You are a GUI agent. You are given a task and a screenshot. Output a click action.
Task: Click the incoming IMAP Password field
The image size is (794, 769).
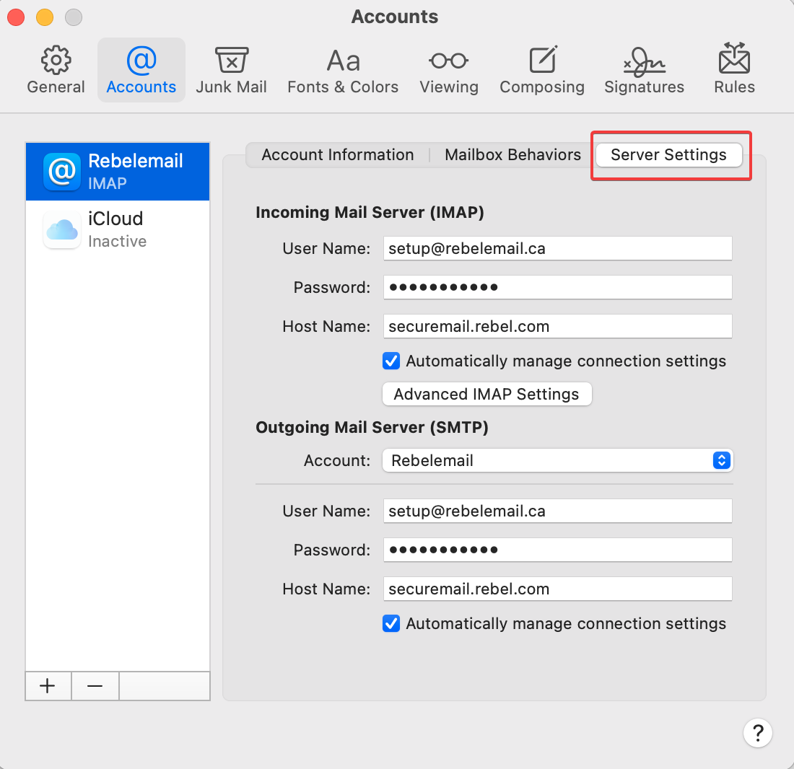coord(557,287)
